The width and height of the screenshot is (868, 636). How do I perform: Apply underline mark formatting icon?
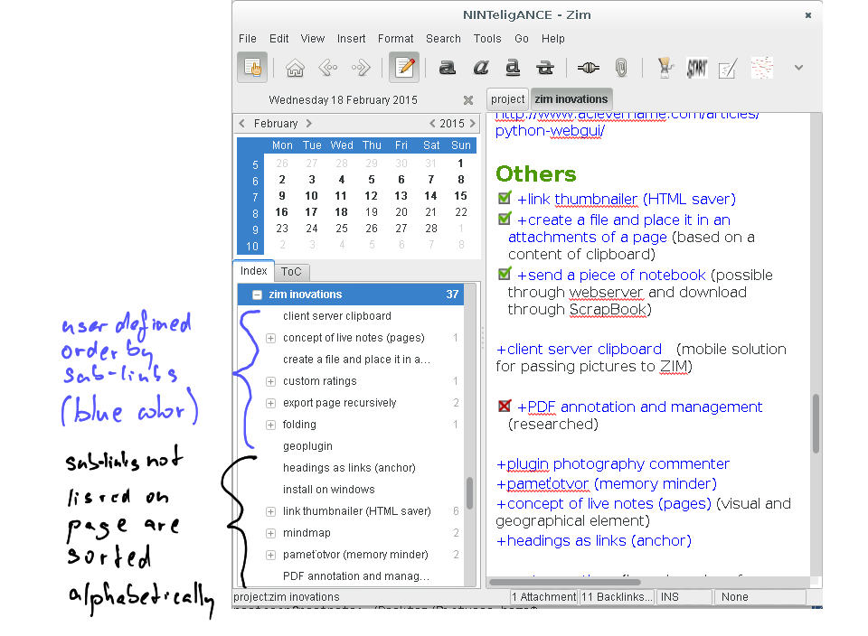513,68
